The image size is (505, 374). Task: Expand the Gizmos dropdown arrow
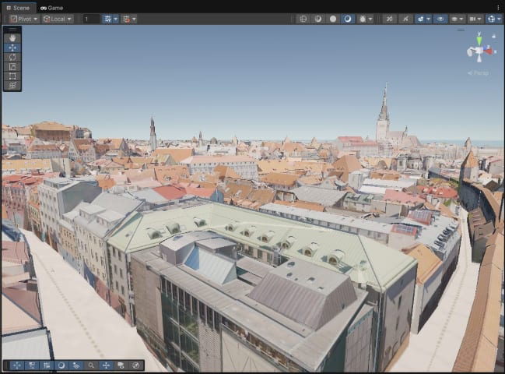(500, 19)
